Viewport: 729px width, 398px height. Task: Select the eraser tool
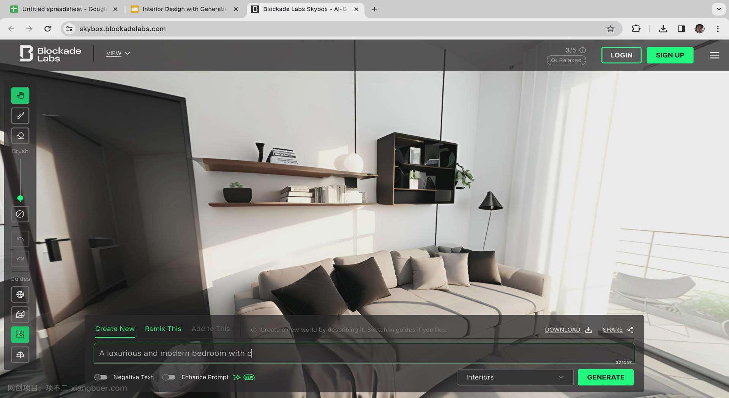[20, 136]
